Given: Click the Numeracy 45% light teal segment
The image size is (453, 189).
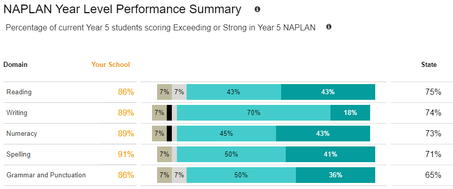Looking at the screenshot, I should pyautogui.click(x=226, y=133).
